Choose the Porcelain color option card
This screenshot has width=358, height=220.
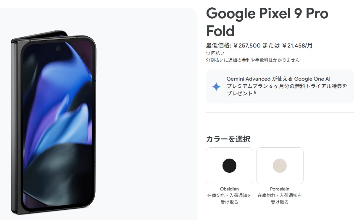[x=280, y=166]
